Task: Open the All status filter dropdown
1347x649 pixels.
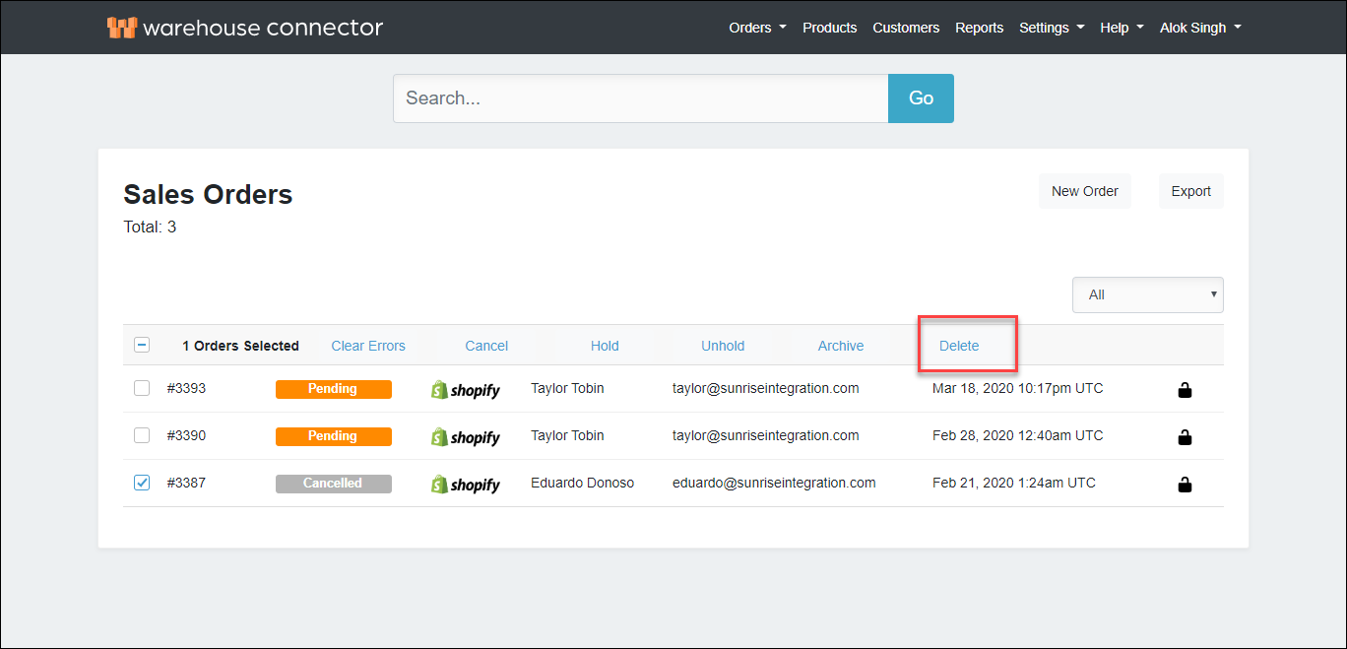Action: pos(1147,294)
